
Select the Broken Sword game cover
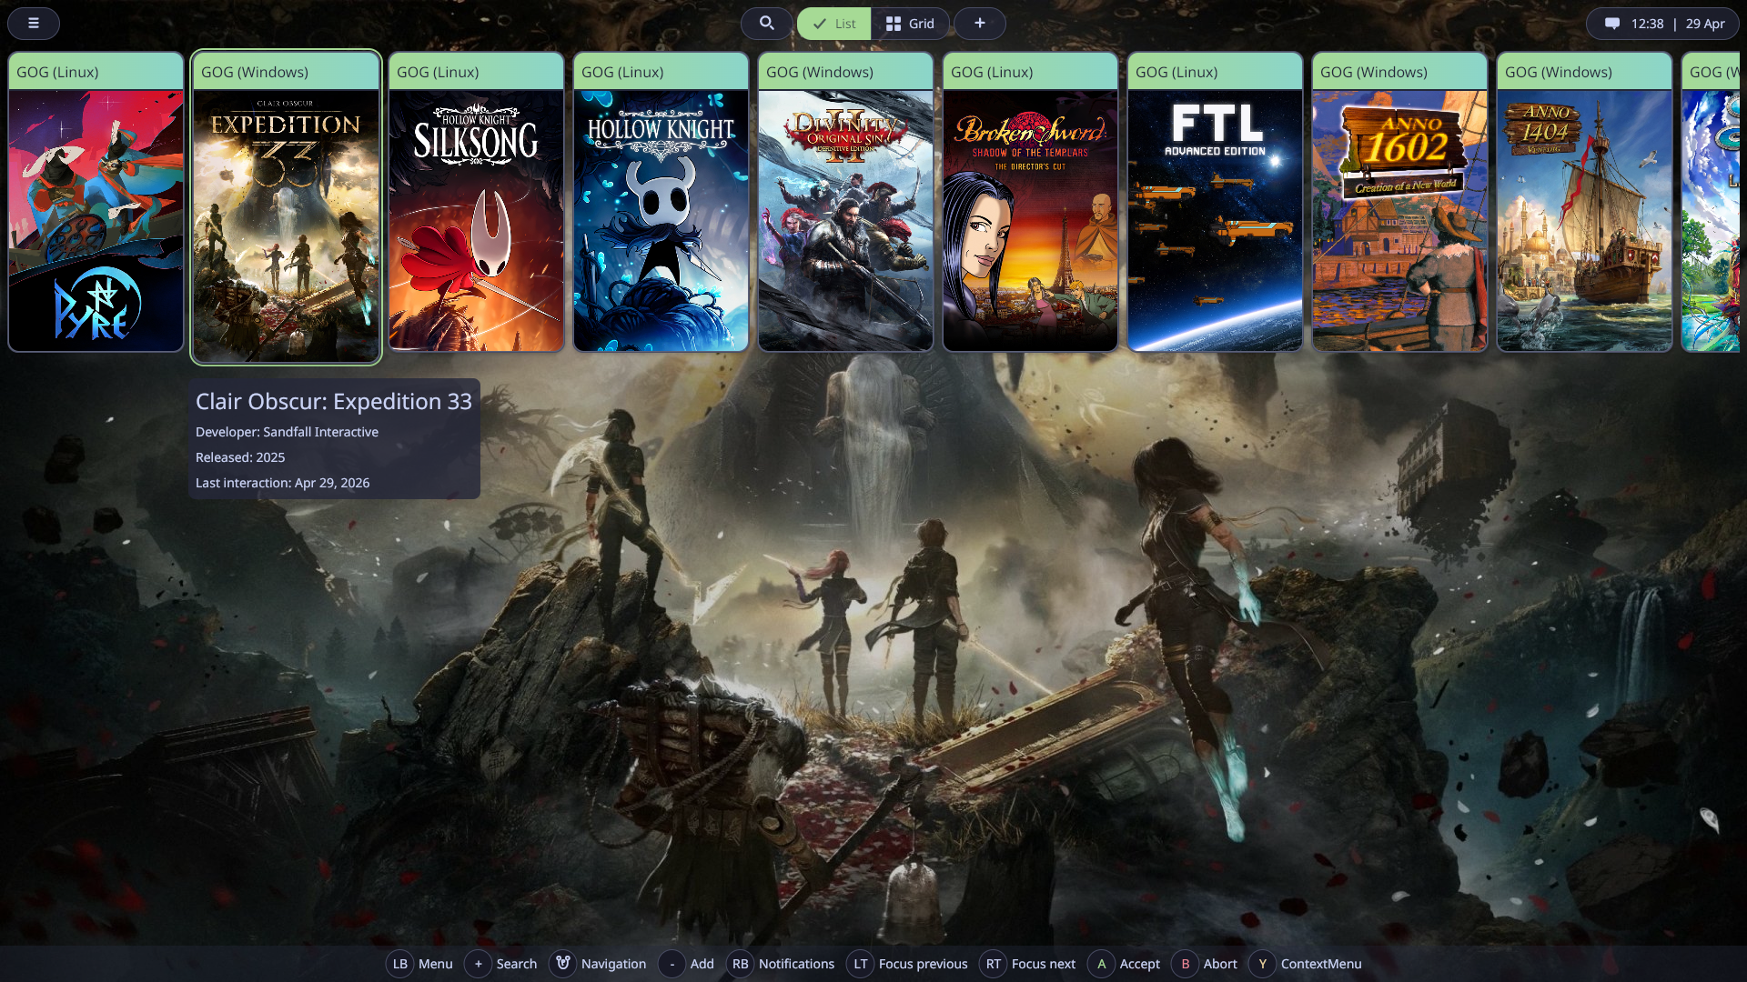click(1030, 220)
